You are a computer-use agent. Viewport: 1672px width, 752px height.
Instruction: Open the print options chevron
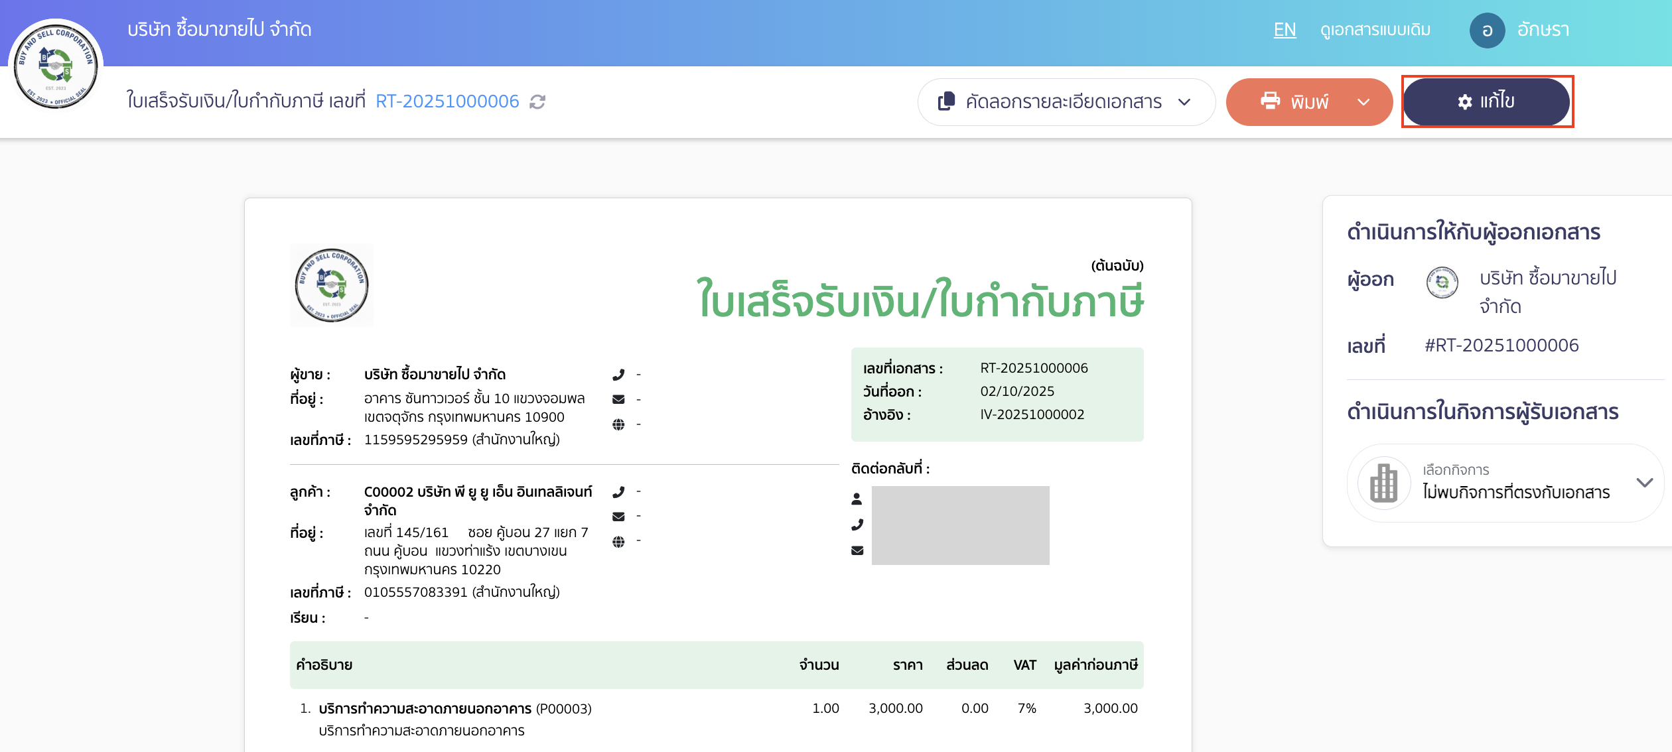click(x=1365, y=103)
